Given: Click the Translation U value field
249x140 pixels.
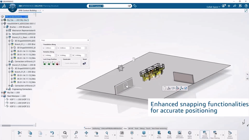Looking at the screenshot, I should click(x=50, y=48).
